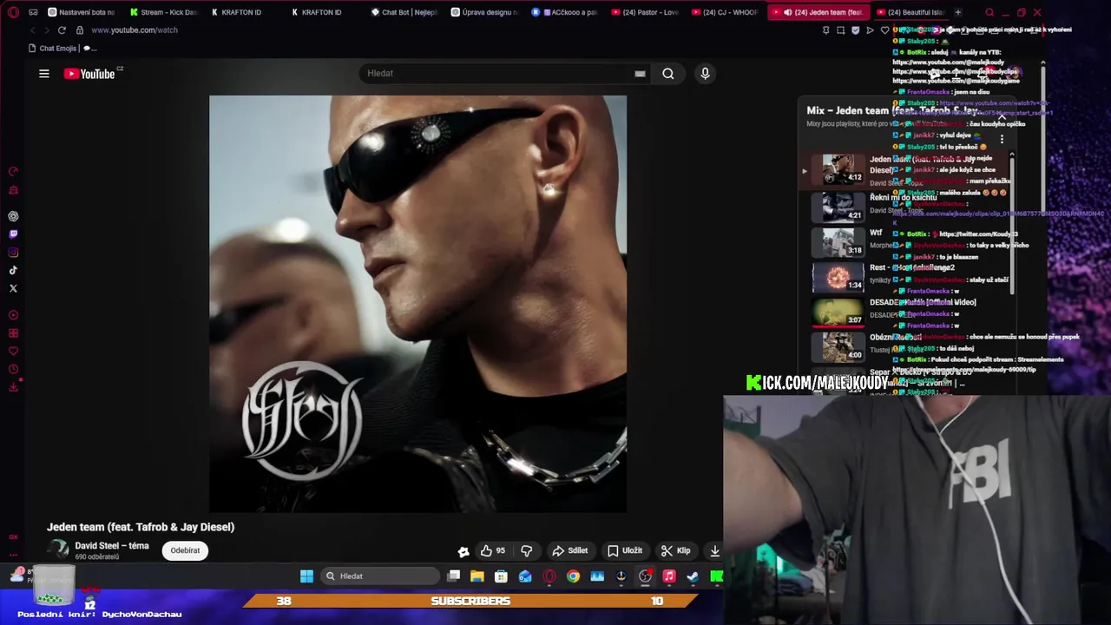Click the browser back arrow
This screenshot has width=1111, height=625.
coord(33,30)
